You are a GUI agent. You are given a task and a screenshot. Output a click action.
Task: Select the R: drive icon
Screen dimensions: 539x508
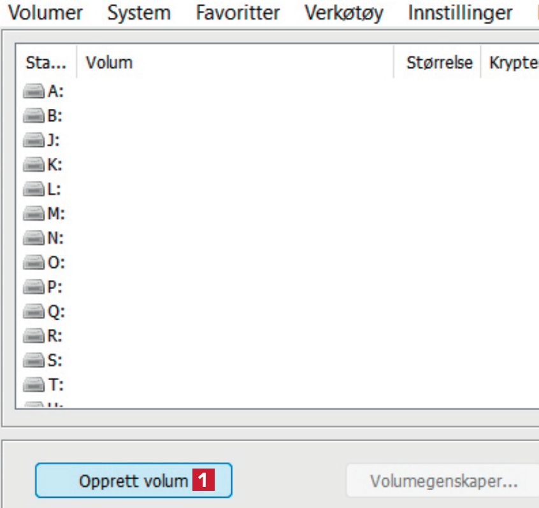[35, 335]
